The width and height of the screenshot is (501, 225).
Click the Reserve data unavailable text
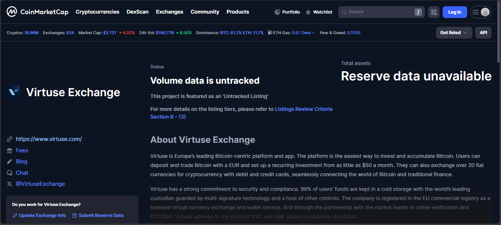pos(416,76)
